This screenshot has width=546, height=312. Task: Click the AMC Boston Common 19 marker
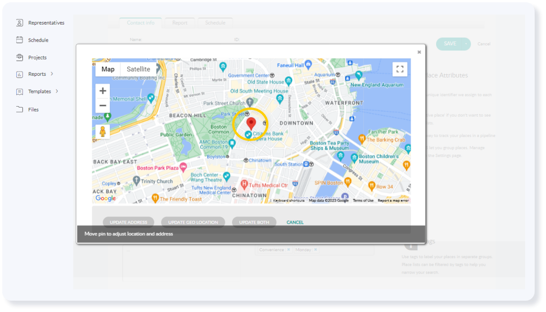[x=232, y=144]
